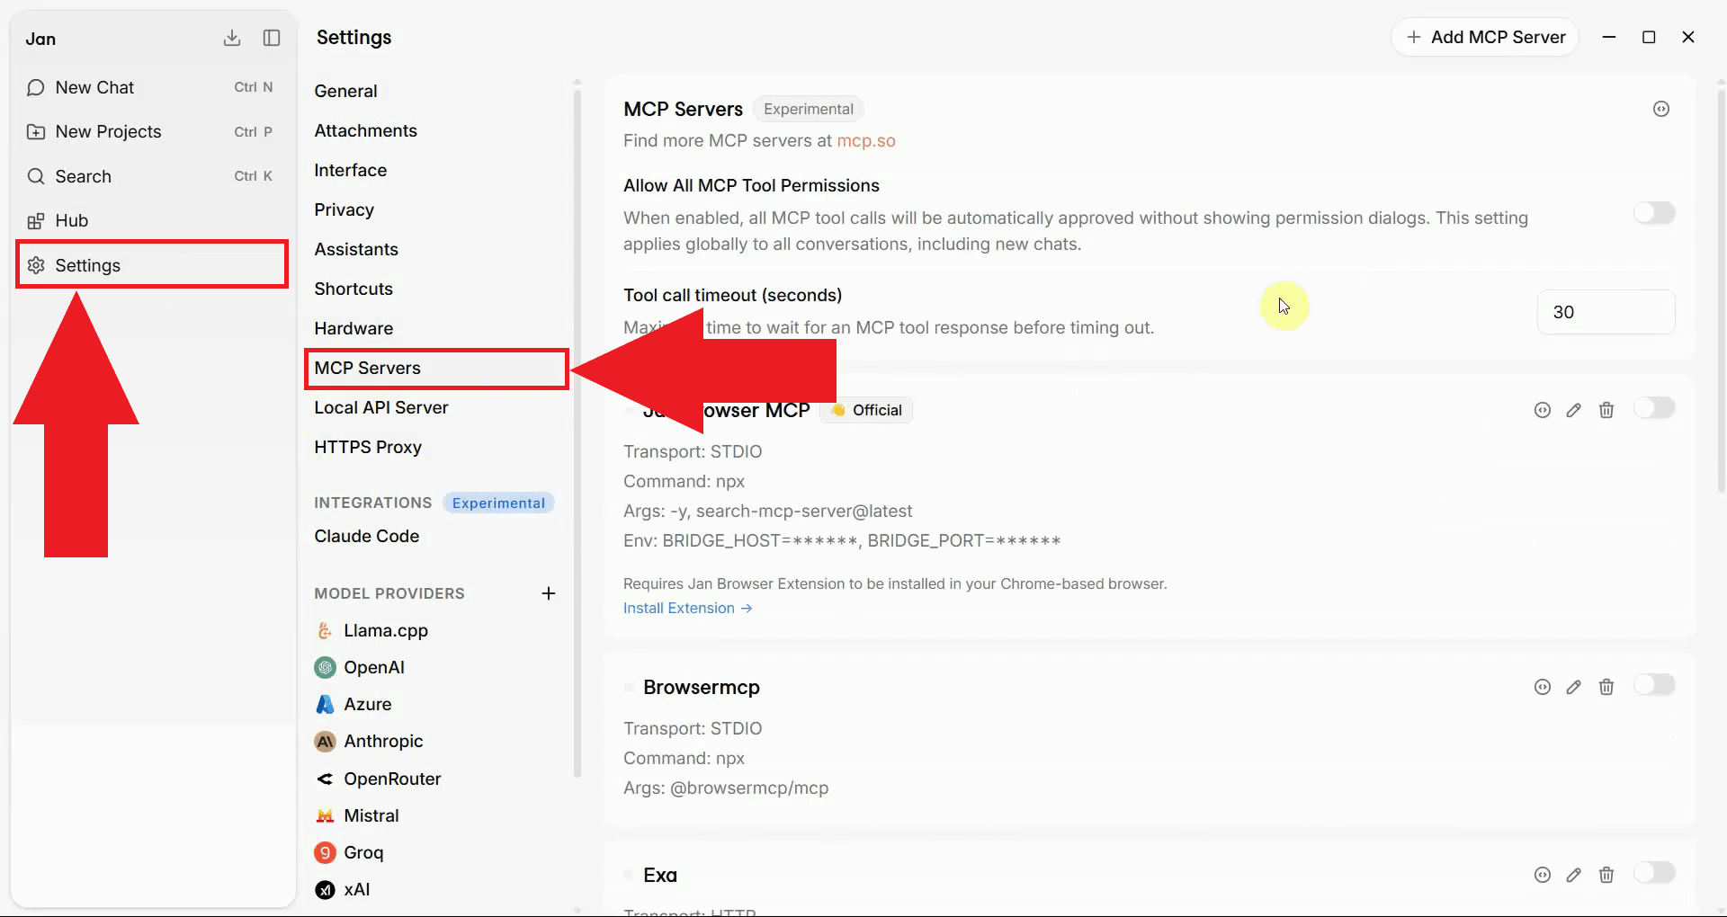Click the Experimental badge next to MCP Servers
Viewport: 1727px width, 917px height.
pyautogui.click(x=809, y=109)
